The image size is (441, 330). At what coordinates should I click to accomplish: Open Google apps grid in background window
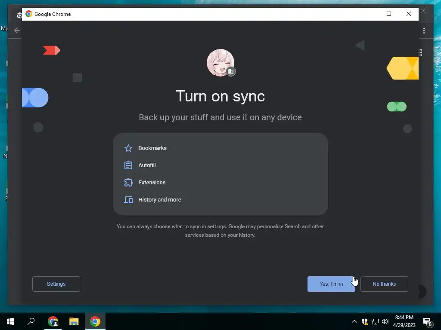(x=420, y=52)
